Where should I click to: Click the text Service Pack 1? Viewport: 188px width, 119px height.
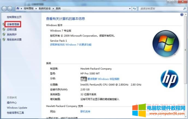58,41
